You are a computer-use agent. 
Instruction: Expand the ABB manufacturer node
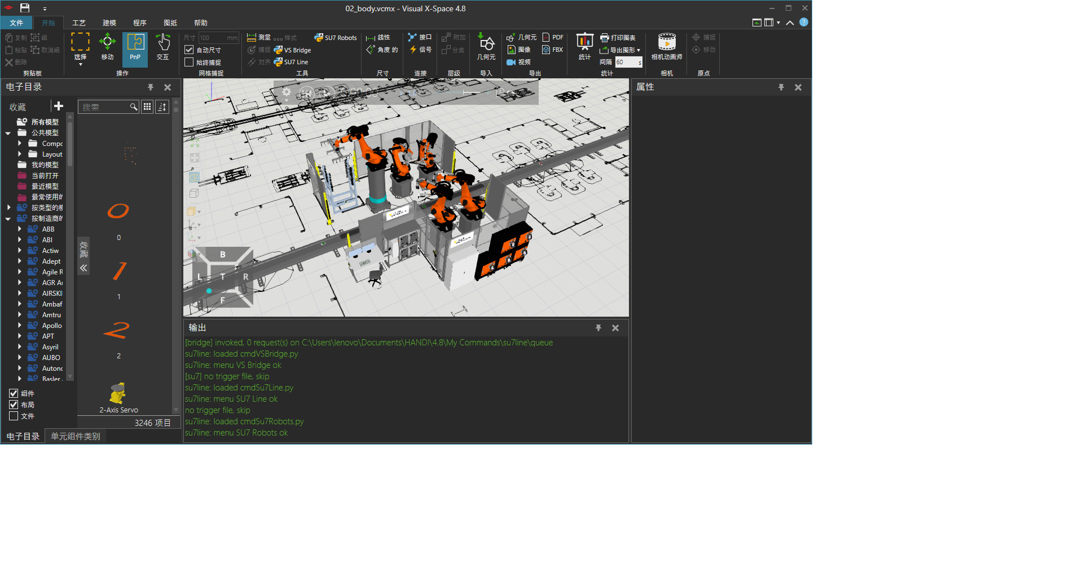pos(19,229)
